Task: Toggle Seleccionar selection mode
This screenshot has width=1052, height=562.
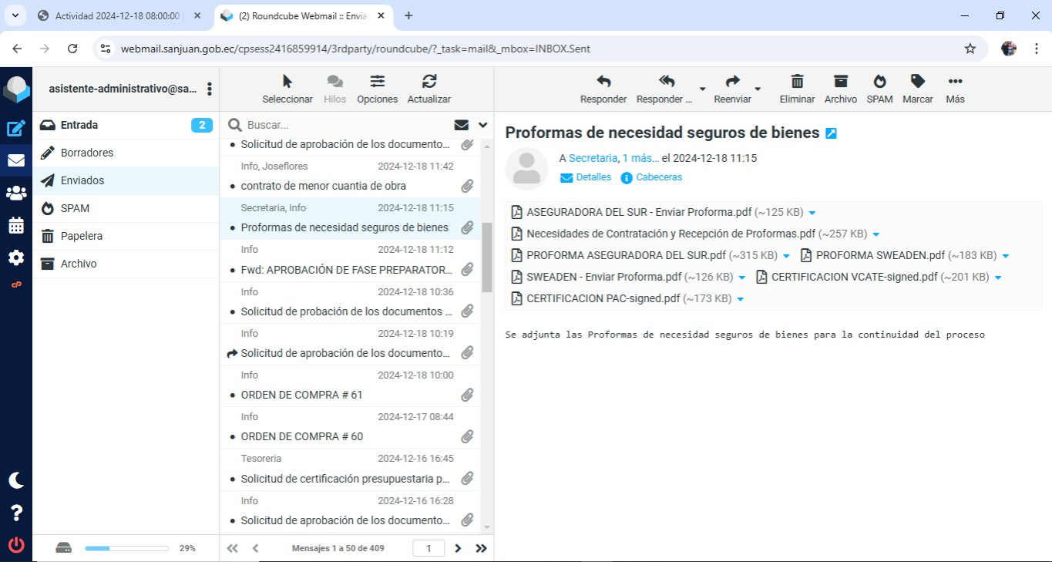Action: 287,89
